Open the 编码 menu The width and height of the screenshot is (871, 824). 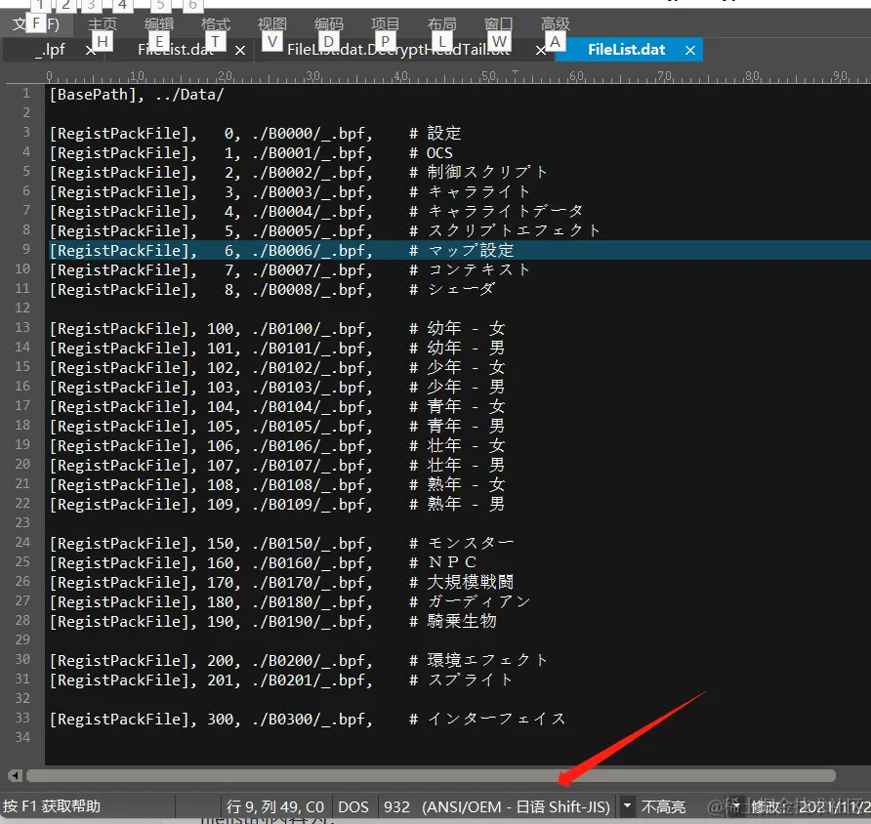click(x=329, y=23)
